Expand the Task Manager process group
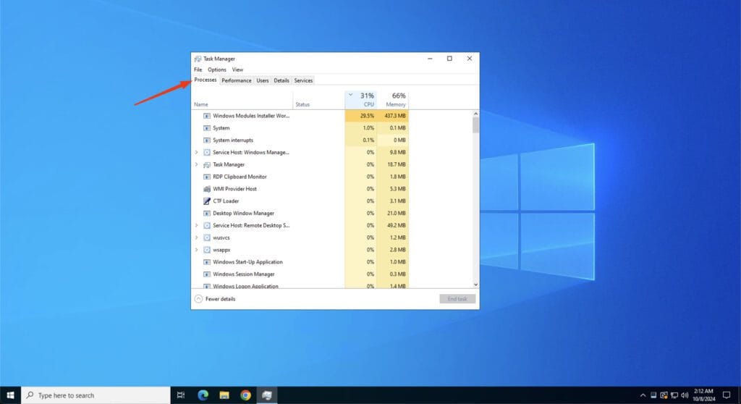This screenshot has width=741, height=404. pyautogui.click(x=197, y=164)
